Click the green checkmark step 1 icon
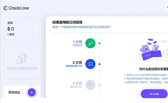 pyautogui.click(x=90, y=43)
